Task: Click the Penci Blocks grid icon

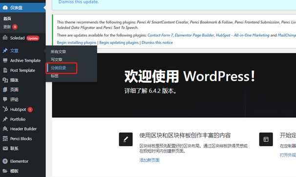Action: coord(5,139)
